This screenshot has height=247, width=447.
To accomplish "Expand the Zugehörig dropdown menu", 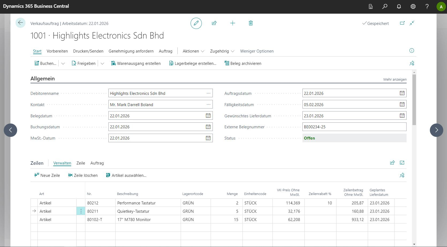I will click(222, 51).
